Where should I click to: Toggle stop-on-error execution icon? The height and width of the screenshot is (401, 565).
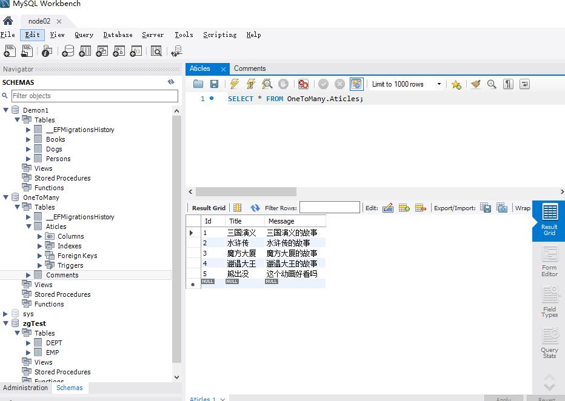click(x=303, y=84)
